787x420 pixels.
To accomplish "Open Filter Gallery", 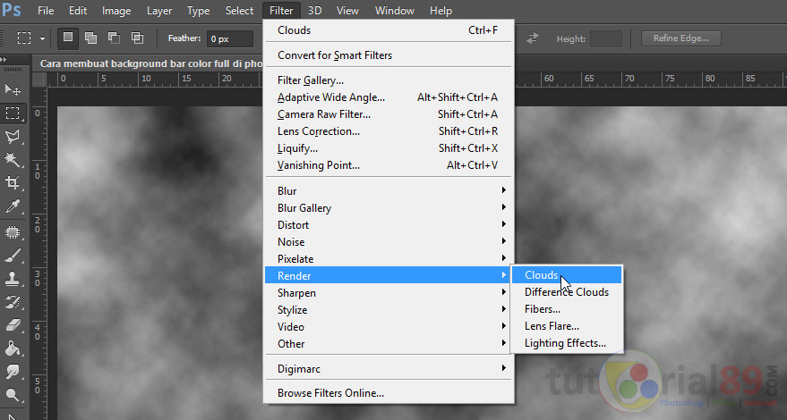I will point(388,80).
